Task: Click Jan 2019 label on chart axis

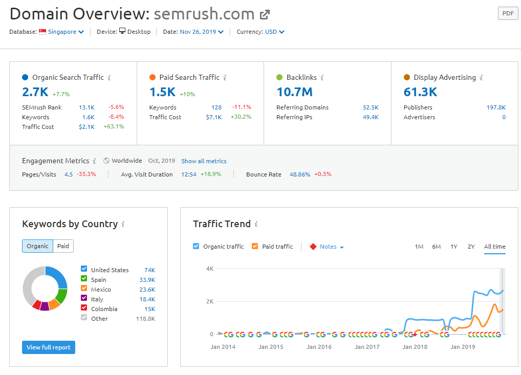Action: tap(463, 347)
